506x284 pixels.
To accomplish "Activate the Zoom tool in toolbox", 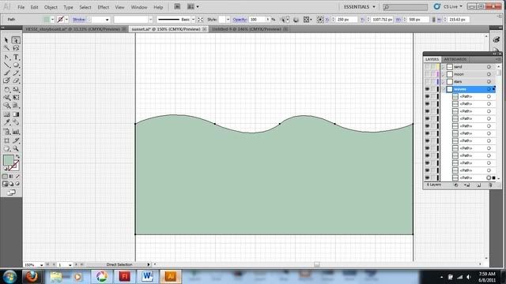I will (16, 149).
